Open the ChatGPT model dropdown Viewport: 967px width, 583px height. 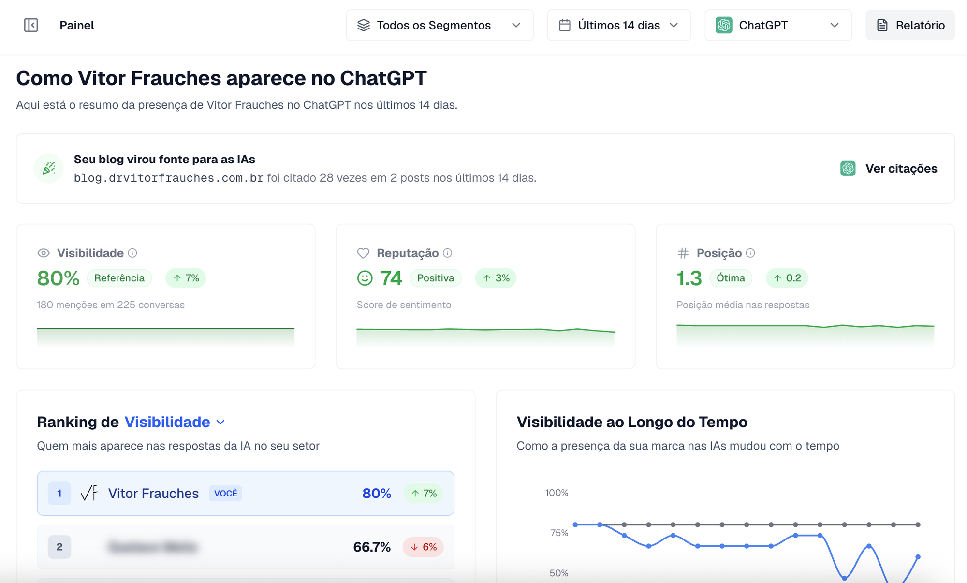778,25
